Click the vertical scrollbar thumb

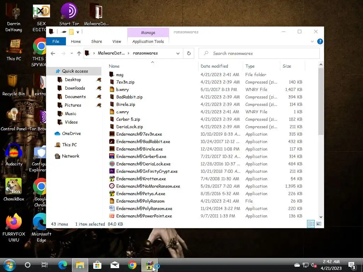pos(320,101)
